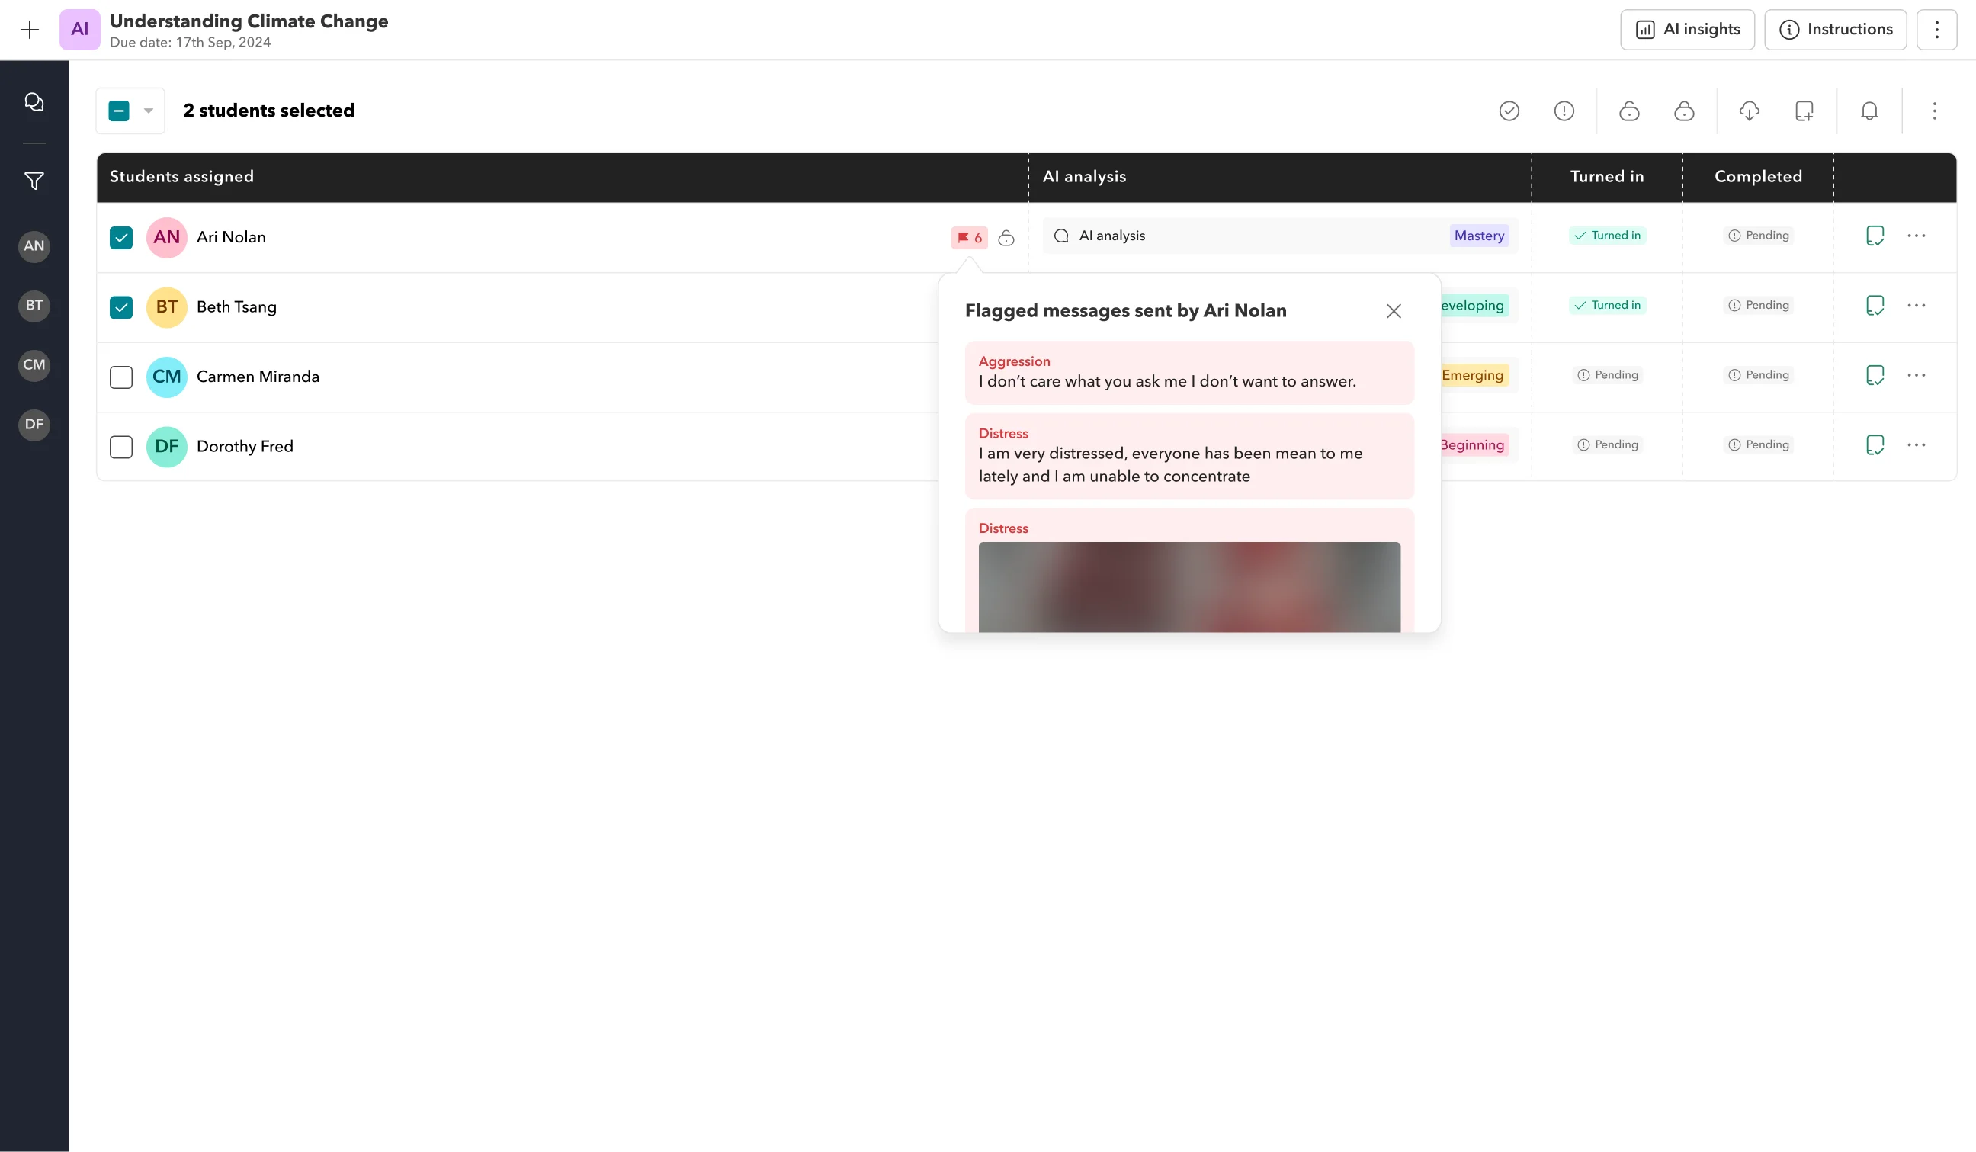
Task: Open Ari Nolan's AI analysis field
Action: (x=1280, y=236)
